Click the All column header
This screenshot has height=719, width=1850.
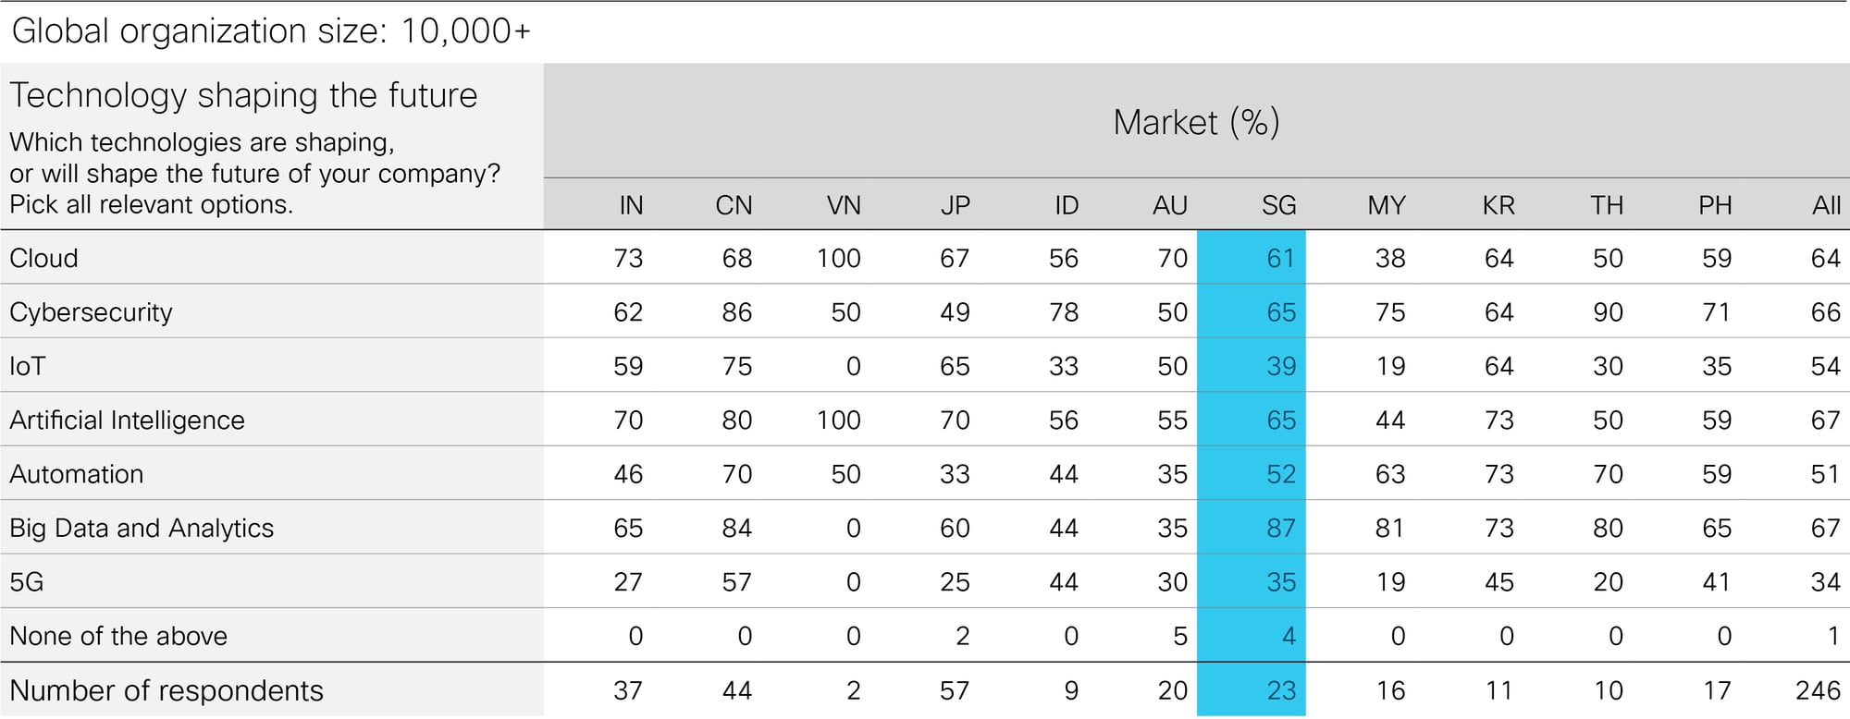[x=1826, y=205]
